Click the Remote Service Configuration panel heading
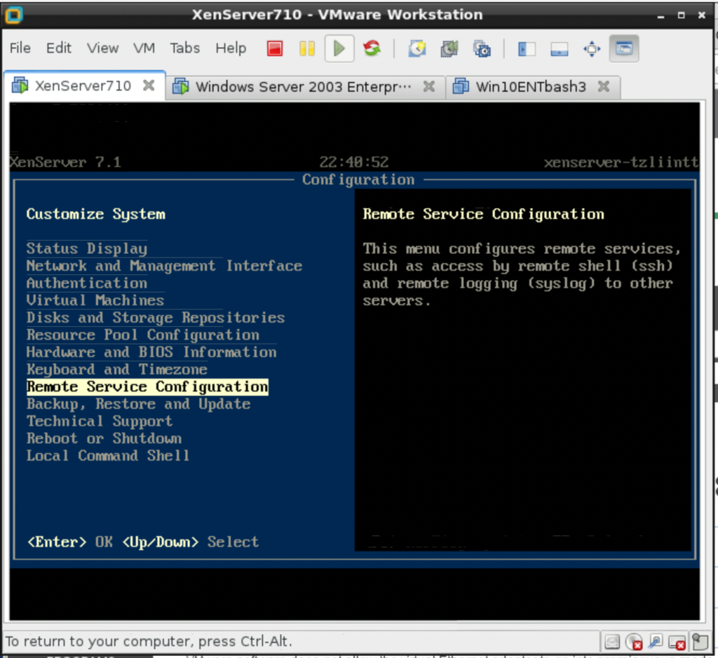 point(484,214)
